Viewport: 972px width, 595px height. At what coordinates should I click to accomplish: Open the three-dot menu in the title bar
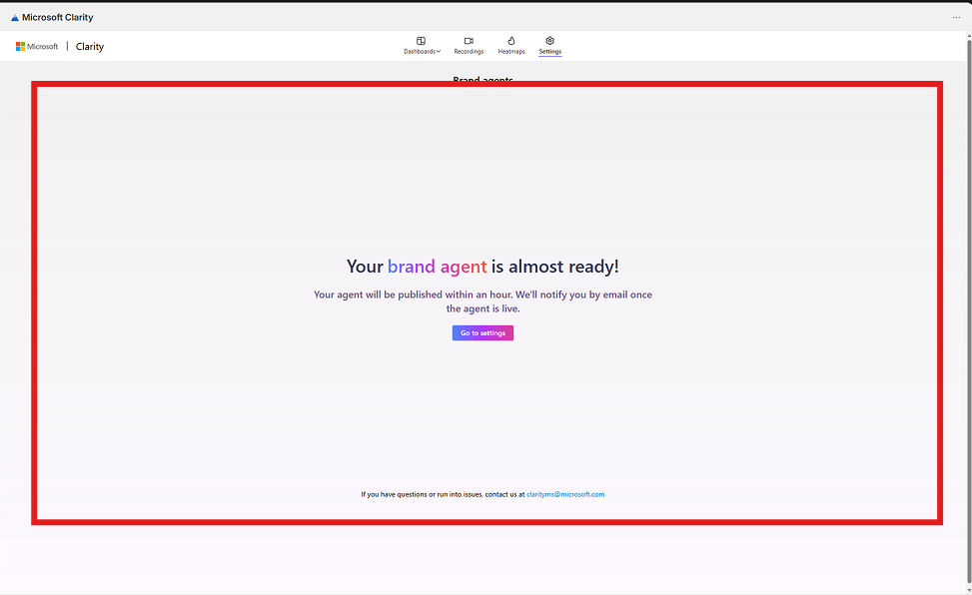pyautogui.click(x=956, y=17)
